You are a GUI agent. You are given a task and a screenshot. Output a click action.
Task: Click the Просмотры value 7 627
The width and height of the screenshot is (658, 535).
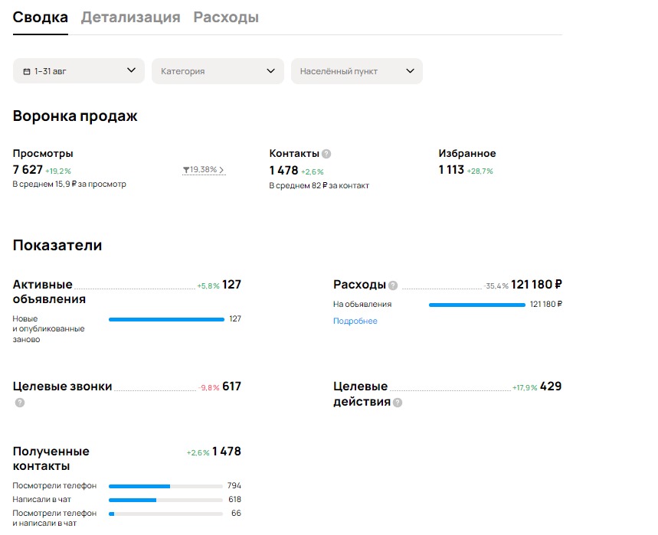[28, 170]
